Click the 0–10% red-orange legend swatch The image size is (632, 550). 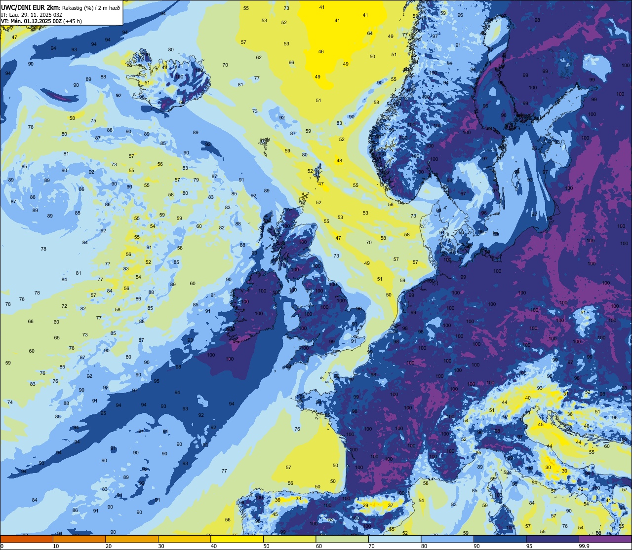click(x=27, y=539)
